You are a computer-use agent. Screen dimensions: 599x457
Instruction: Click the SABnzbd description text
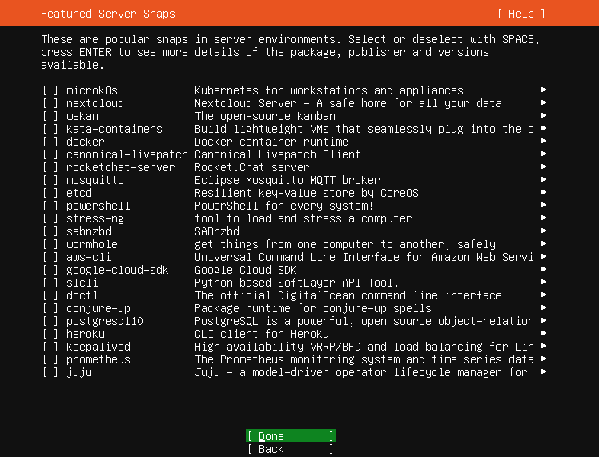tap(217, 231)
